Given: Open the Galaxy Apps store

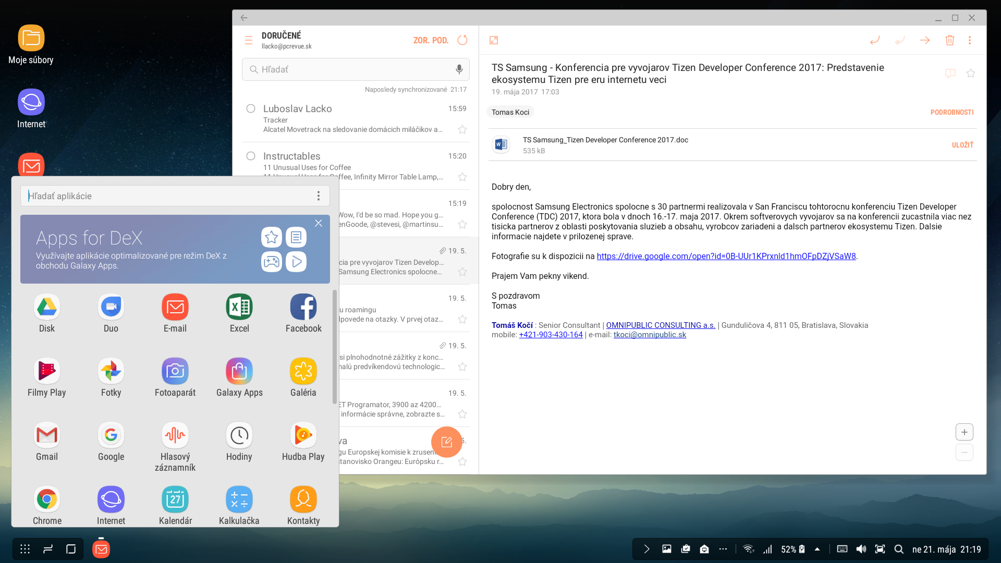Looking at the screenshot, I should [x=239, y=377].
